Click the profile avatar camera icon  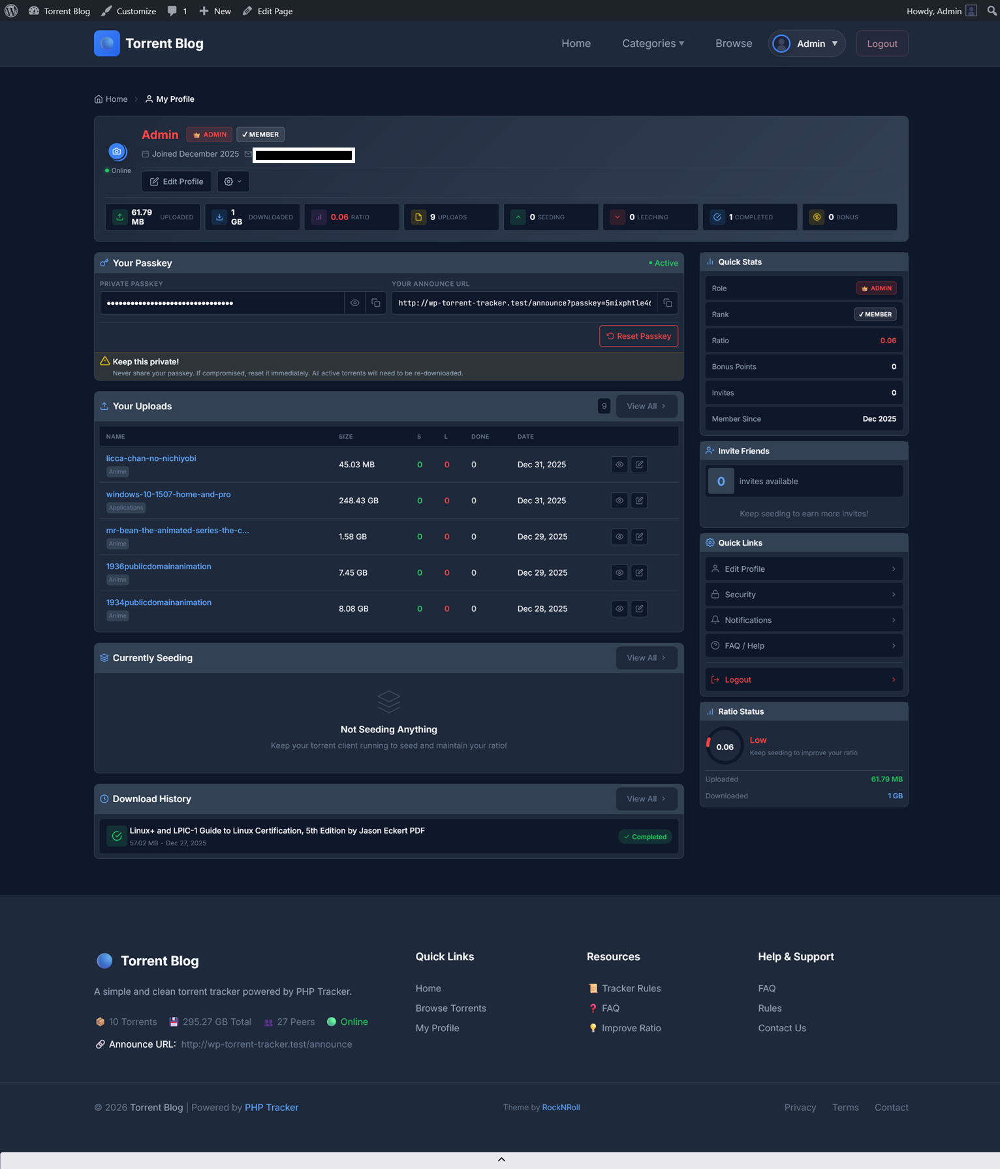[117, 151]
